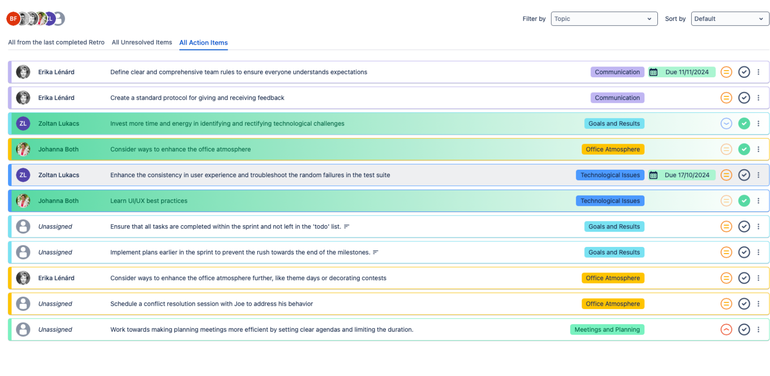The height and width of the screenshot is (376, 770).
Task: Click high priority icon on 'Work towards making planning' row
Action: click(x=726, y=330)
